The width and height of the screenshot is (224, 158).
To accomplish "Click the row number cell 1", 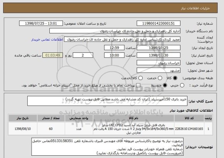I will (208, 129).
